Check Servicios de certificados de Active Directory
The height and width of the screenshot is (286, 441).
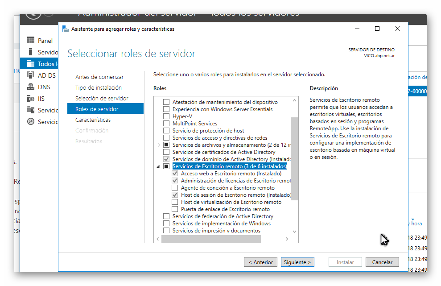166,152
